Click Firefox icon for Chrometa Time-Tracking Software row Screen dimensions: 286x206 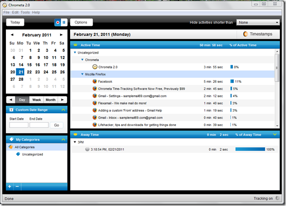[95, 89]
